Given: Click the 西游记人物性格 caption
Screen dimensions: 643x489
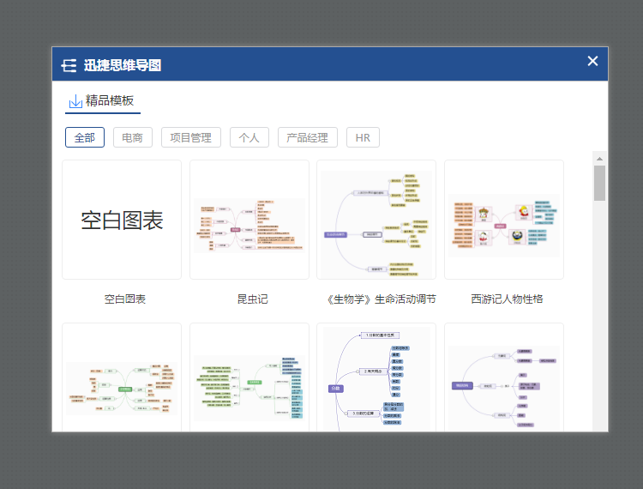Looking at the screenshot, I should [507, 299].
